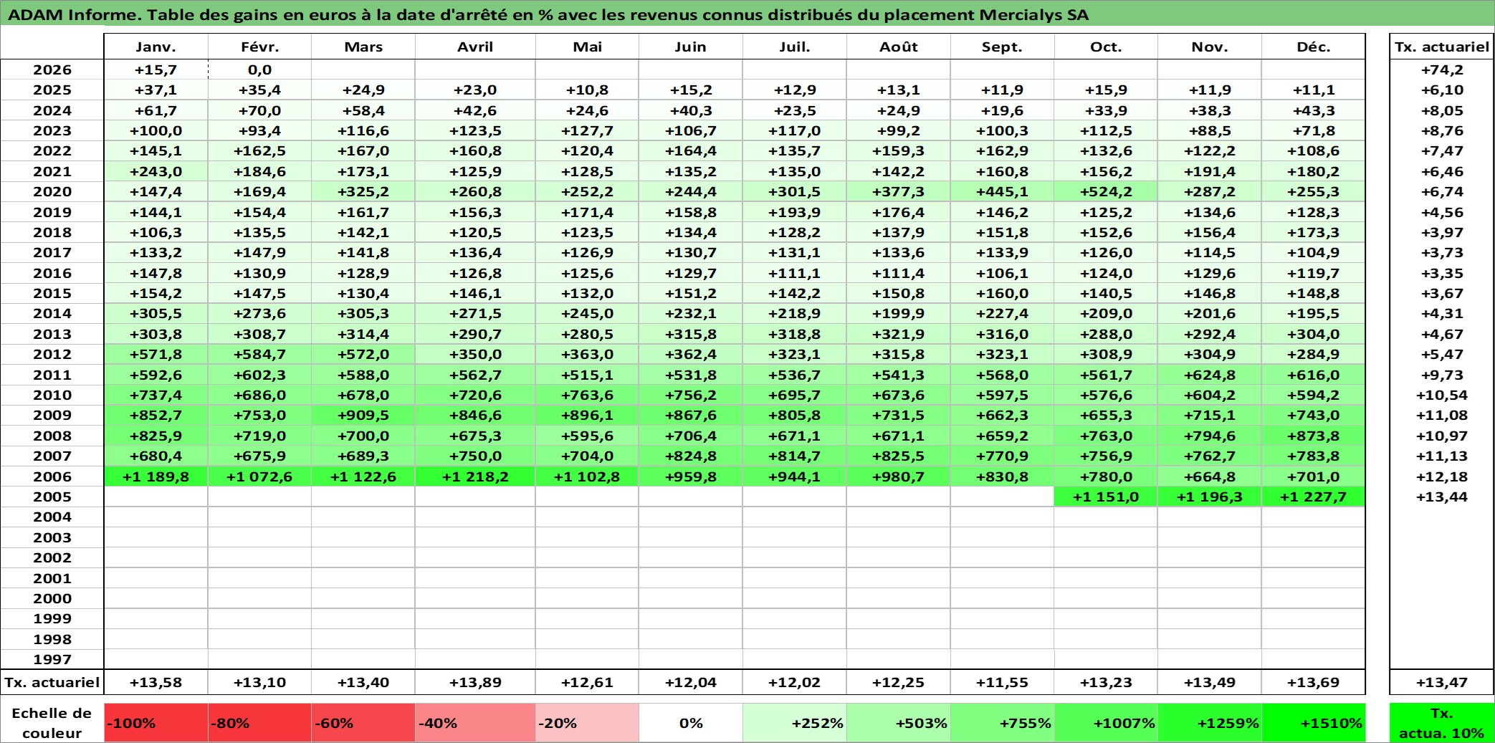The image size is (1495, 743).
Task: Click the +1007% green scale swatch
Action: point(1106,723)
